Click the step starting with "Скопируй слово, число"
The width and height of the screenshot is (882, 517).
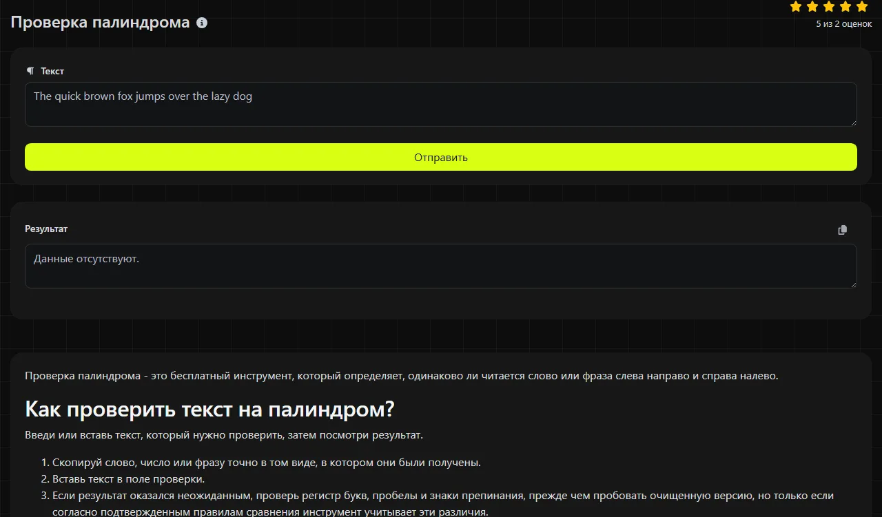tap(267, 463)
